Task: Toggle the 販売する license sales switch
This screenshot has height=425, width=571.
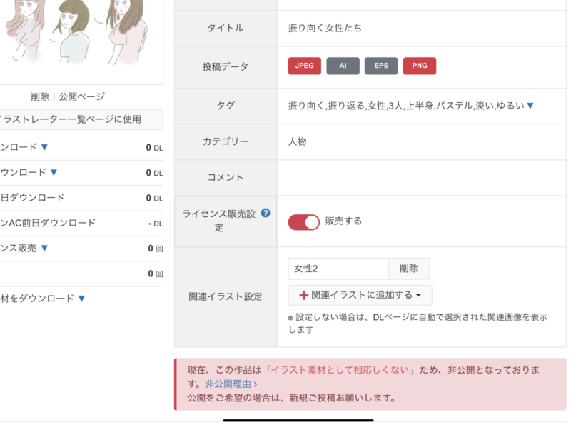Action: click(x=304, y=222)
